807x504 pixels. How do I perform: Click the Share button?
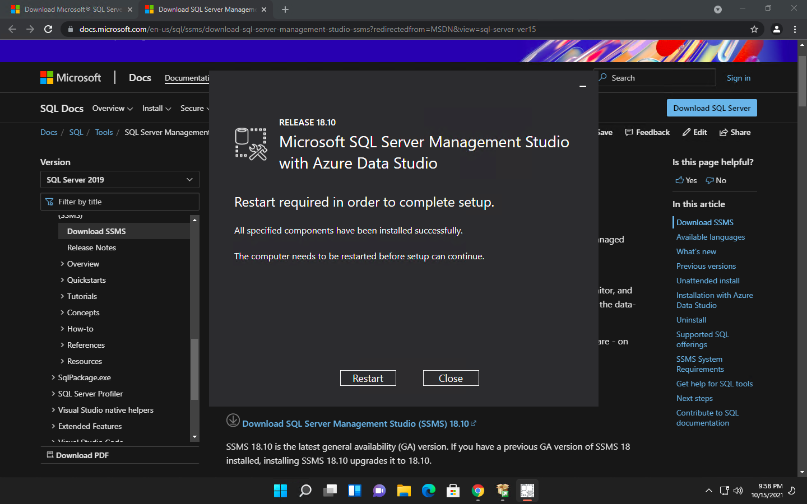click(x=735, y=132)
